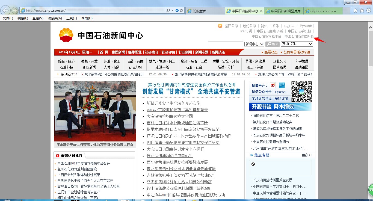
Task: Open the 编辑(E) menu
Action: click(23, 18)
